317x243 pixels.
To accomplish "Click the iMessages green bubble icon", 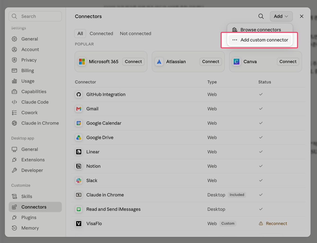I will pos(79,209).
